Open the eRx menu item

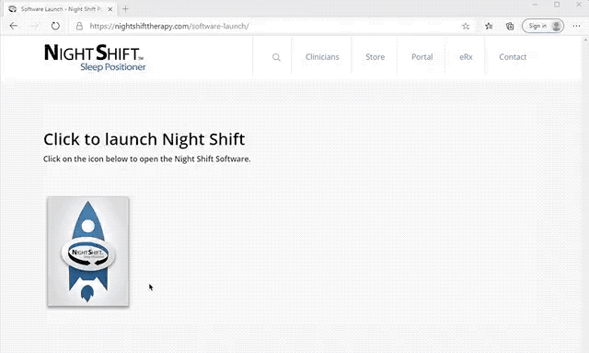click(x=466, y=57)
